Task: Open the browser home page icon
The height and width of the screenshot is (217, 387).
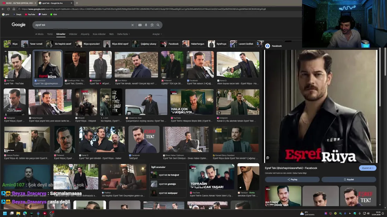Action: tap(14, 9)
